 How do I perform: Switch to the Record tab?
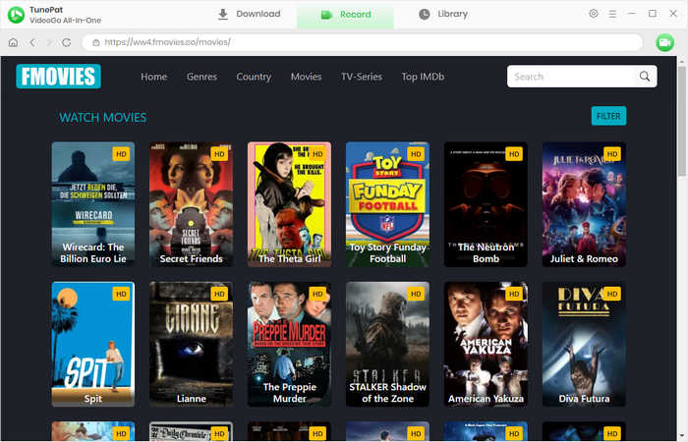tap(345, 15)
